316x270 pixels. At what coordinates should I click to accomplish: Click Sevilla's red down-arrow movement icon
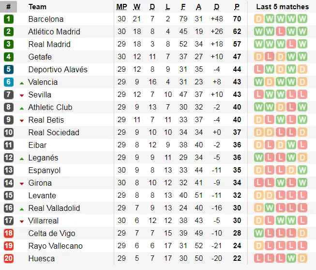coord(22,95)
